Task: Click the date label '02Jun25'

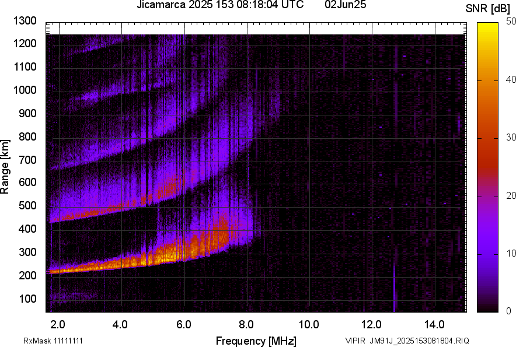Action: [345, 5]
